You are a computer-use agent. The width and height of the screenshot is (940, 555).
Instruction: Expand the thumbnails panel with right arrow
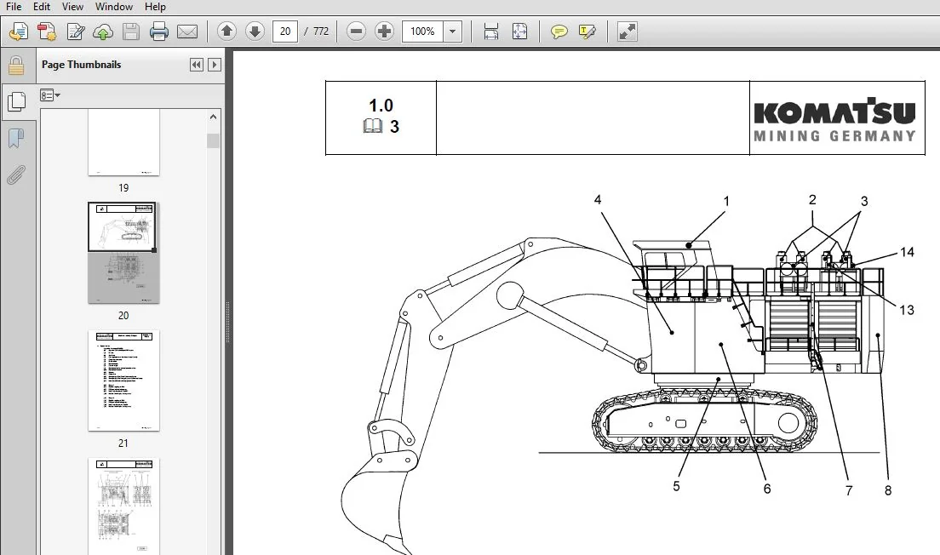coord(214,65)
